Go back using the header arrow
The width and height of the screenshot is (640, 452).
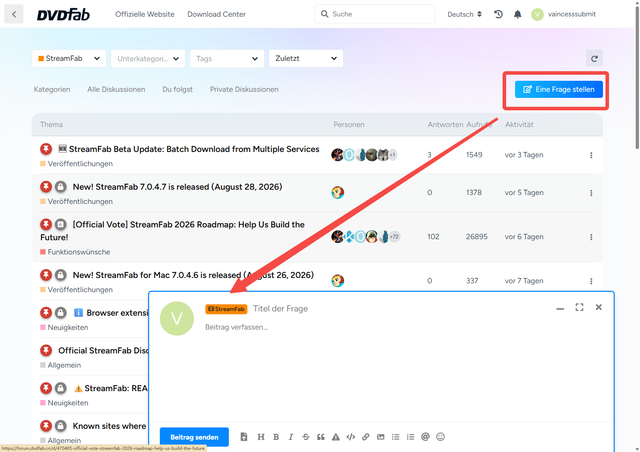tap(14, 14)
